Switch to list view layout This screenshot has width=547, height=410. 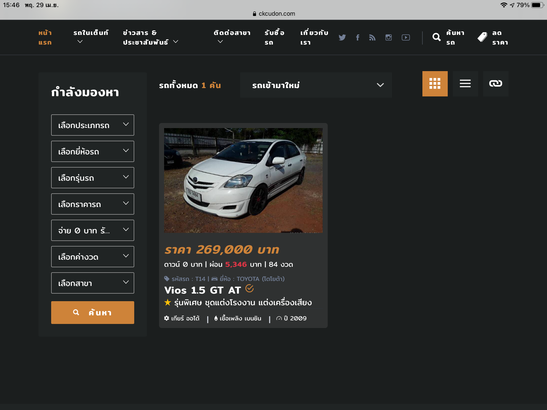(x=465, y=84)
